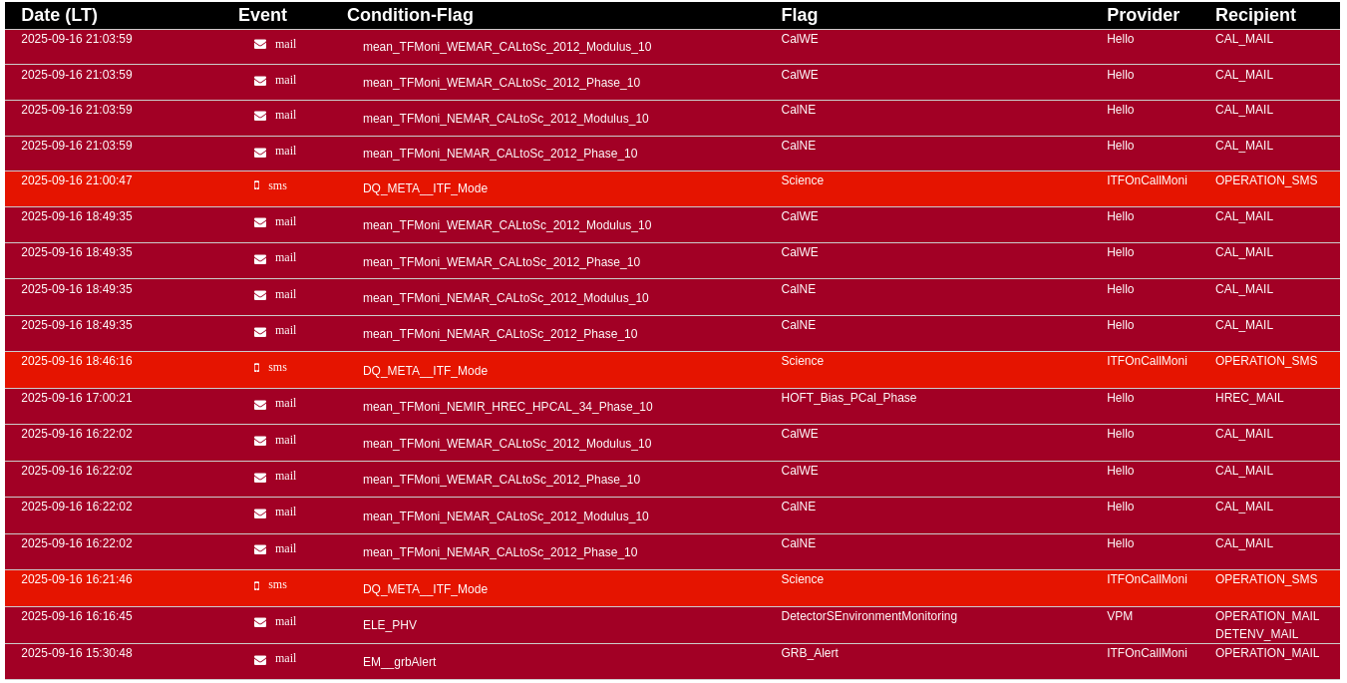Select DQ_META__ITF_Mode in the 18:46:16 row
Screen dimensions: 1347x683
click(x=425, y=371)
